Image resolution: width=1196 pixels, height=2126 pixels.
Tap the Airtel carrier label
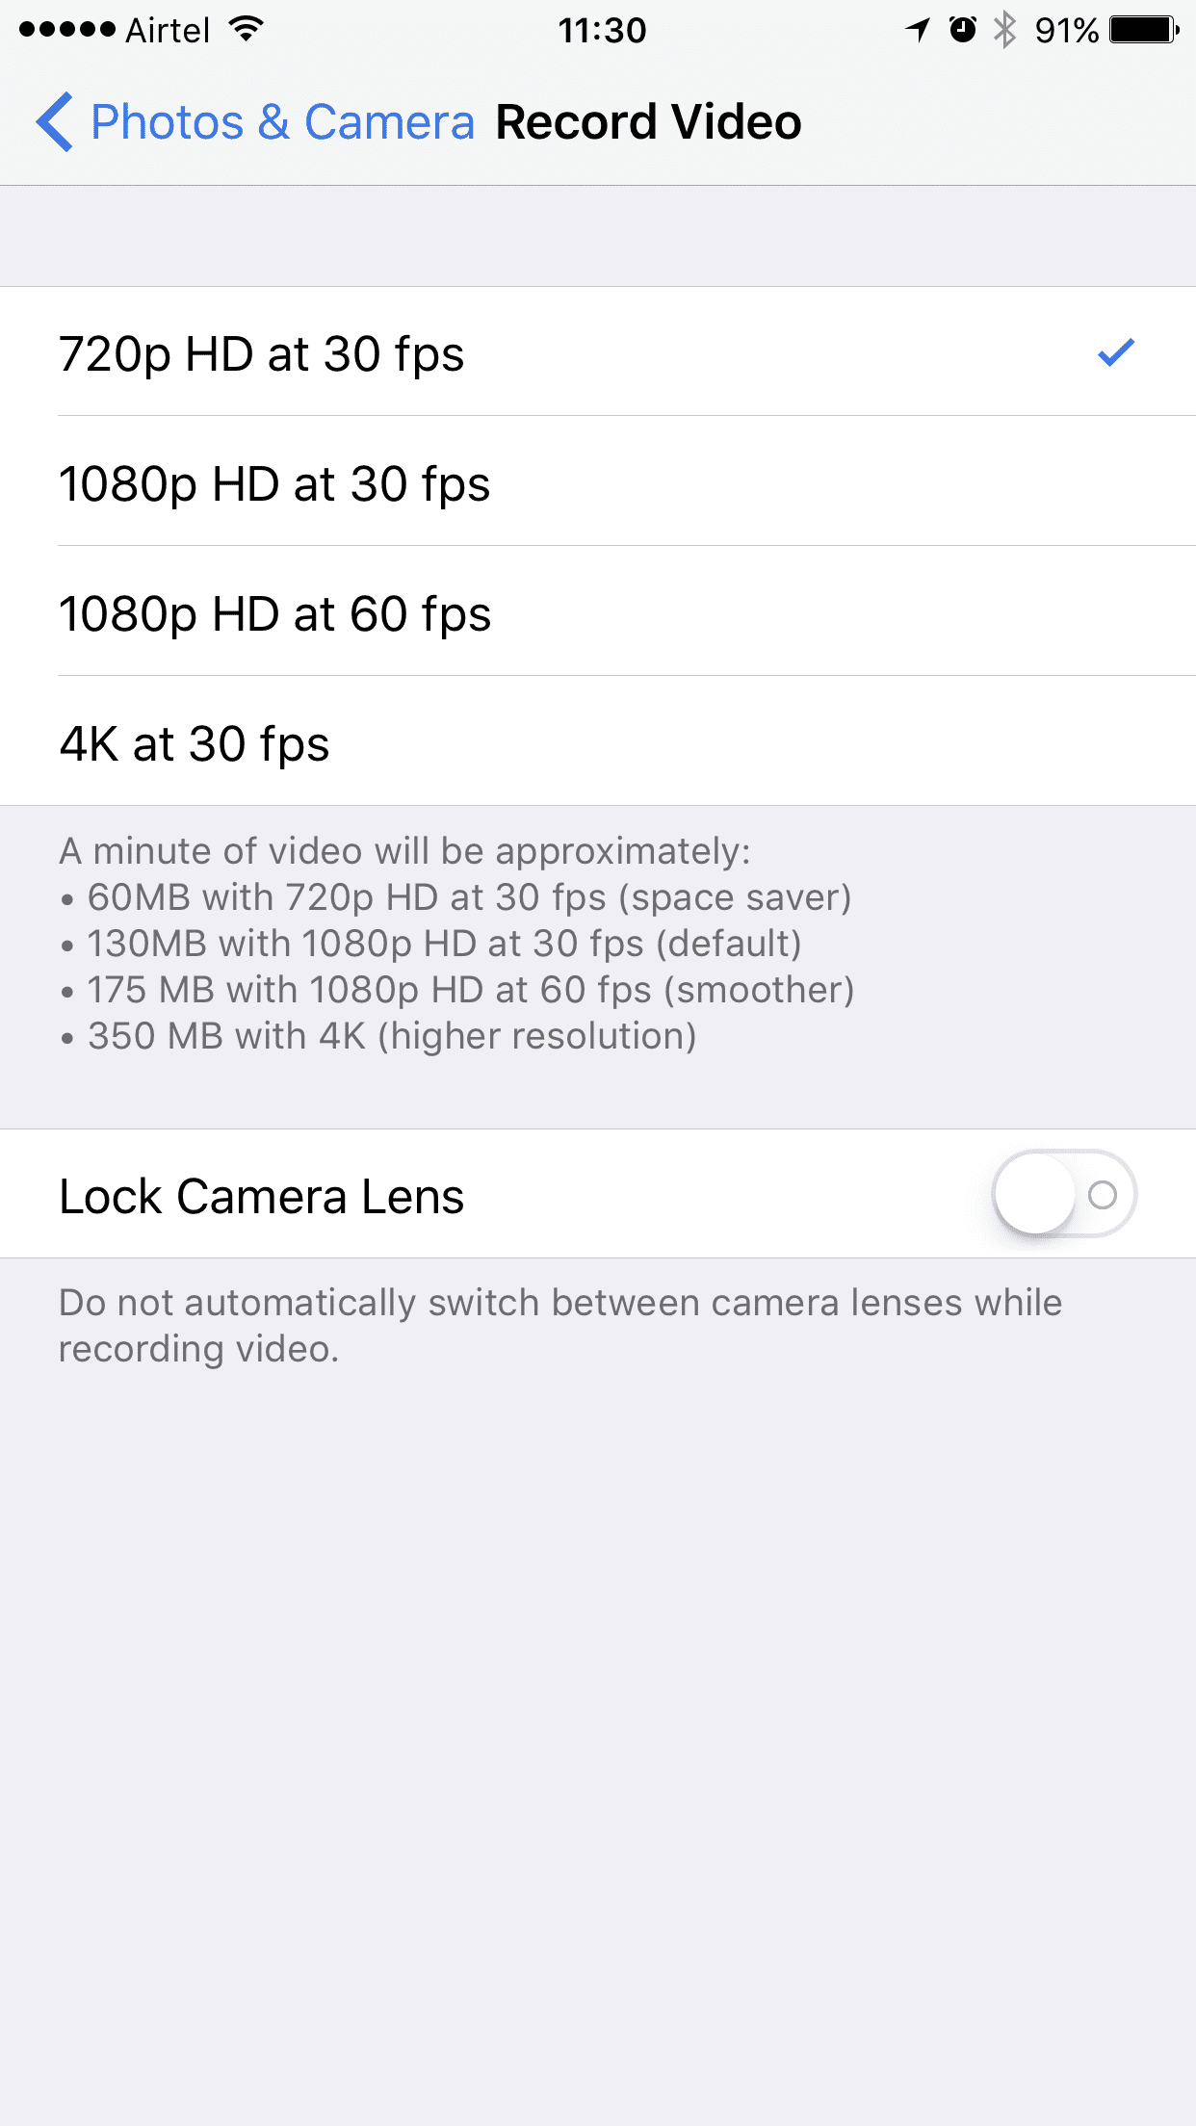pyautogui.click(x=168, y=31)
